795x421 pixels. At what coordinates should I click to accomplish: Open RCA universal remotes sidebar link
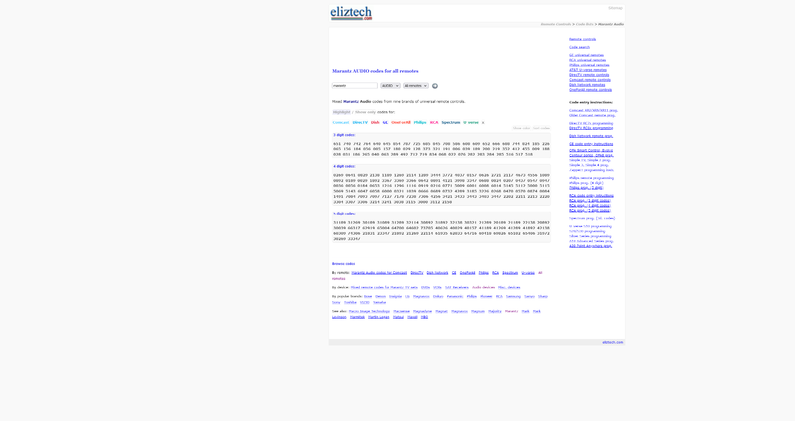[x=587, y=60]
